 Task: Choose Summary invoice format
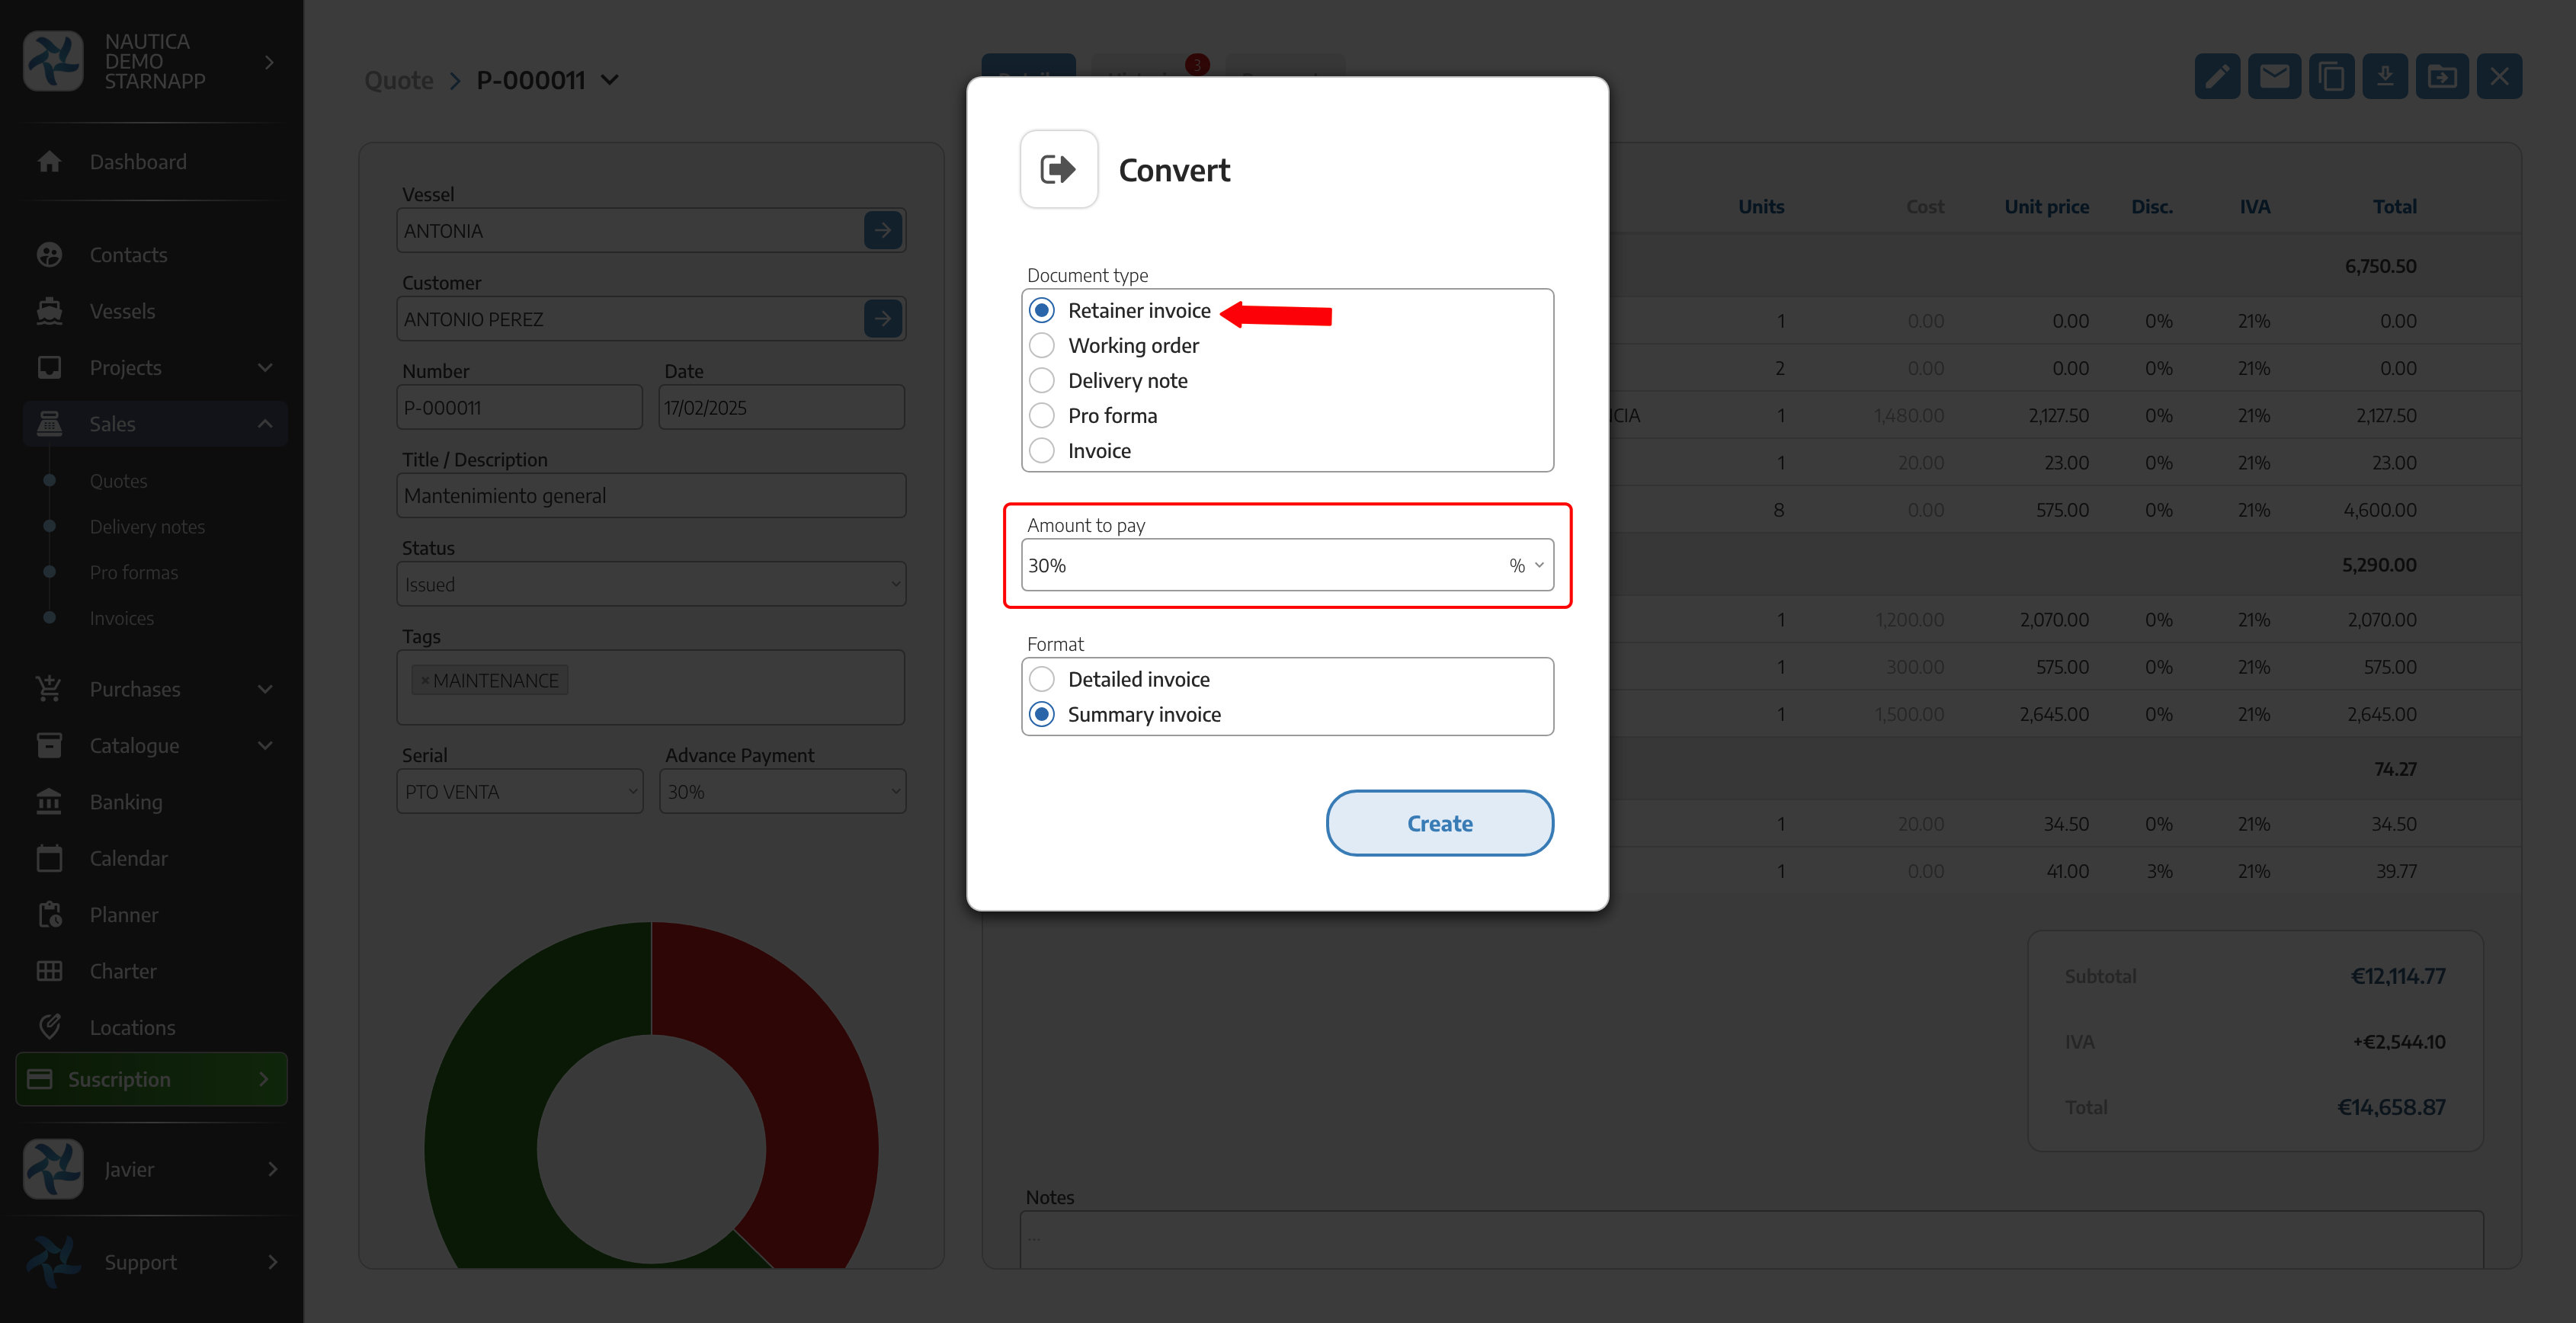pos(1042,714)
